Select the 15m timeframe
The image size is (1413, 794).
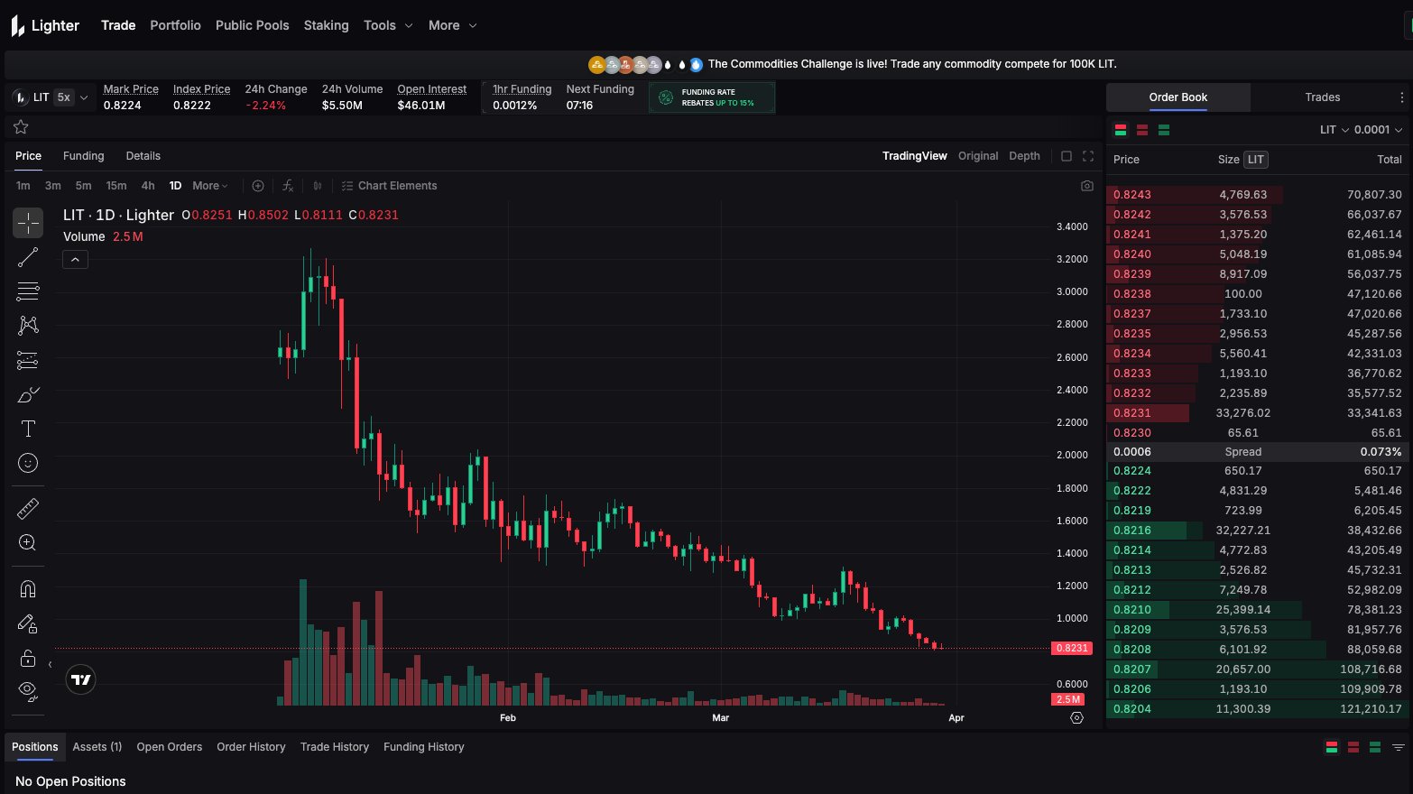pos(116,186)
